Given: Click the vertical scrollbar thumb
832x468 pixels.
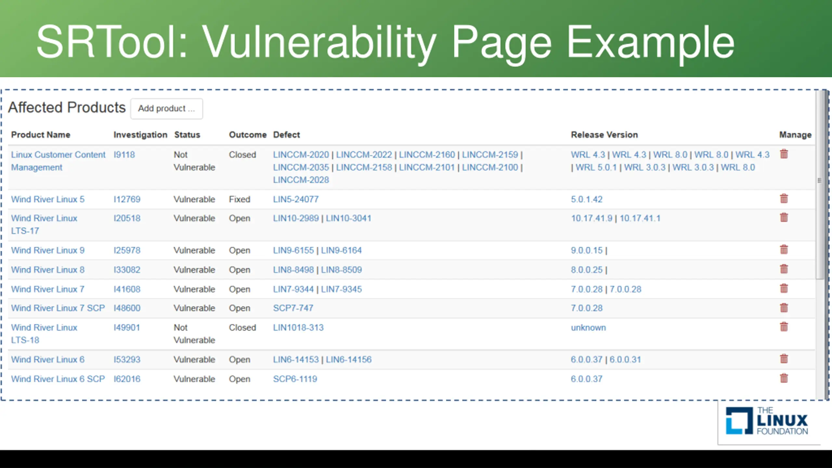Looking at the screenshot, I should tap(820, 185).
